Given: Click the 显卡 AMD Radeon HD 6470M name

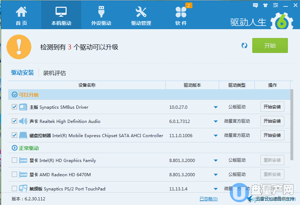Looking at the screenshot, I should click(x=60, y=174).
